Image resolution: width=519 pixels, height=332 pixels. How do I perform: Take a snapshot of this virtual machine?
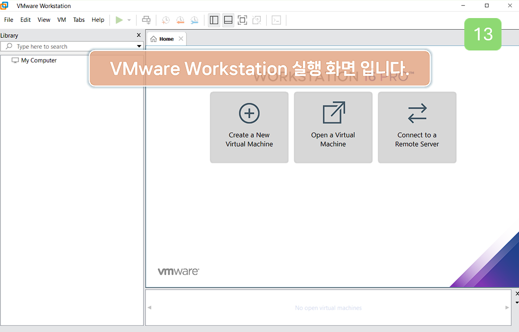pos(165,20)
